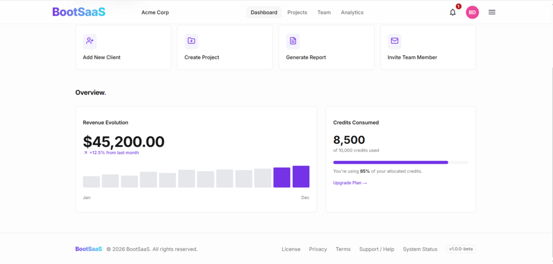This screenshot has width=553, height=264.
Task: Open the Privacy footer link
Action: 317,249
